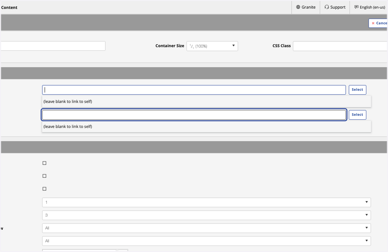The image size is (388, 252).
Task: Click into the CSS Class field
Action: [340, 46]
